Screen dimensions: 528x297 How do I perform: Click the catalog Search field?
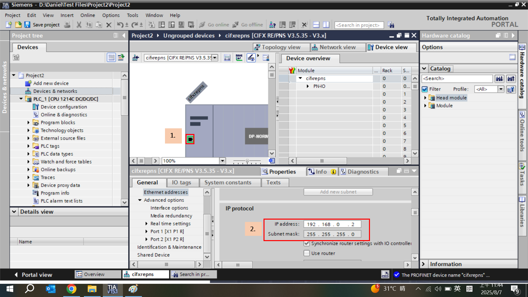pos(457,78)
